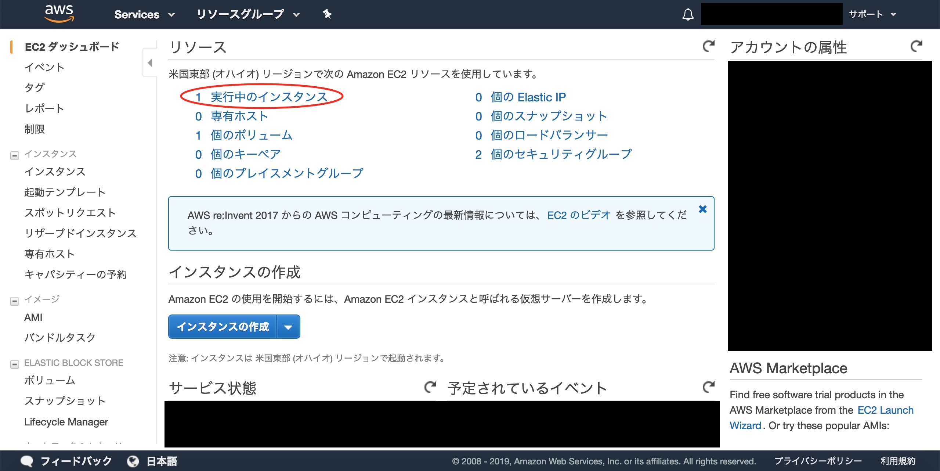Click the インスタンスの作成 button
Screen dimensions: 940x471
coord(223,326)
